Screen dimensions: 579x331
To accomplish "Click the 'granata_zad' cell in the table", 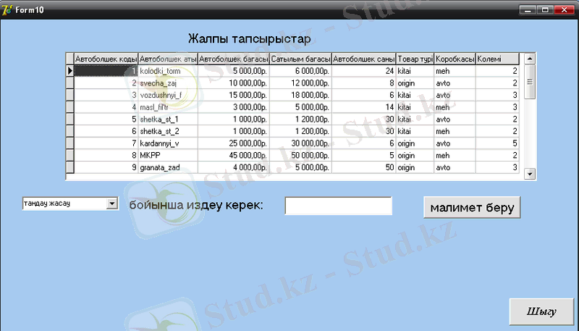I will 167,167.
